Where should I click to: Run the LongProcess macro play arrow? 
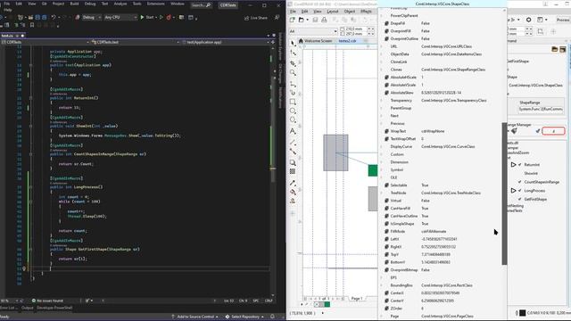pyautogui.click(x=514, y=190)
